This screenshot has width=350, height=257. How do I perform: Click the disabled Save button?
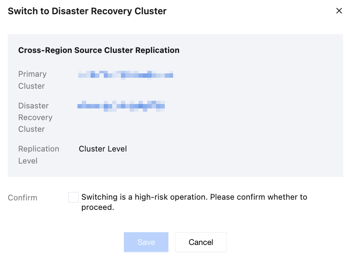pyautogui.click(x=146, y=242)
